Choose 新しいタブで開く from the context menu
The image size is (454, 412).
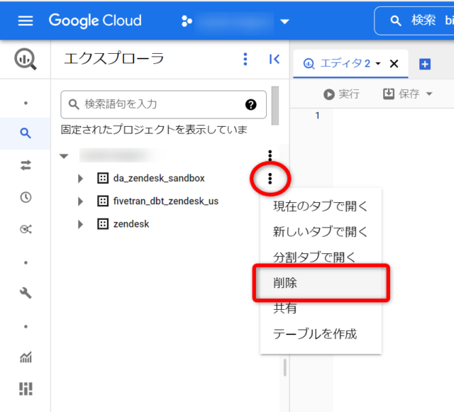point(321,232)
